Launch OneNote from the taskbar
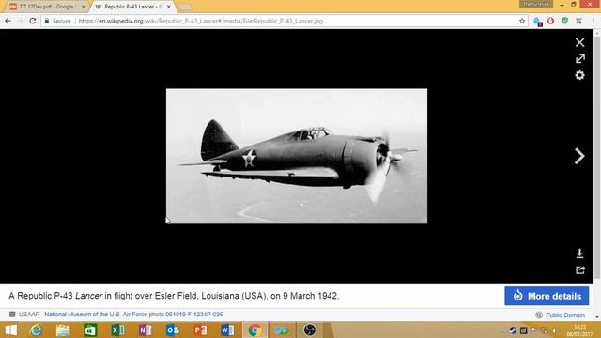Screen dimensions: 601x338 tap(146, 330)
